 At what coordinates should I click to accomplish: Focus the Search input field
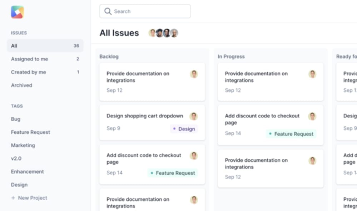click(150, 11)
